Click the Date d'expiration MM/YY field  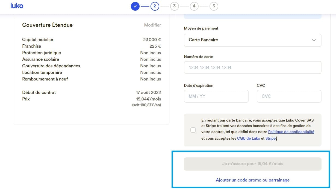coord(216,96)
